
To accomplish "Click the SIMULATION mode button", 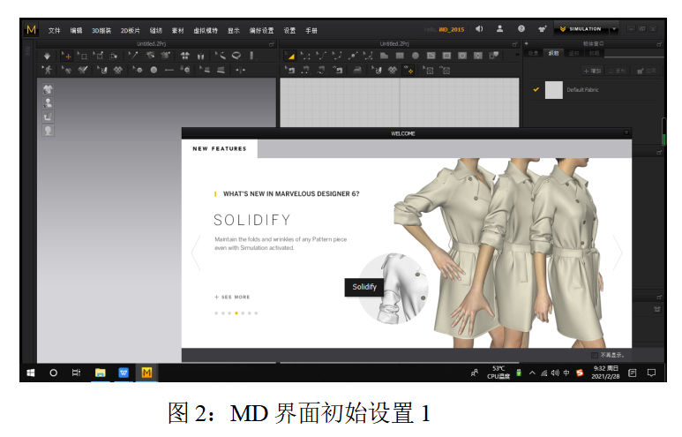I will click(581, 29).
